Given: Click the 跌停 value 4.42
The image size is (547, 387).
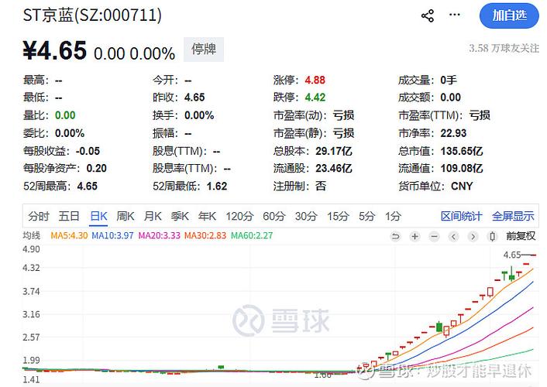Looking at the screenshot, I should [x=315, y=98].
